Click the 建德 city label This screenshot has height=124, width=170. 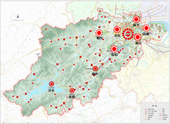(72, 97)
